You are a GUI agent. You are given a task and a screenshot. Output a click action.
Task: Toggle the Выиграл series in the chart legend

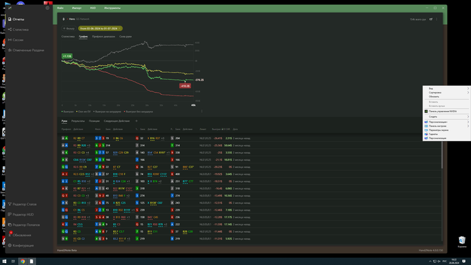click(67, 112)
